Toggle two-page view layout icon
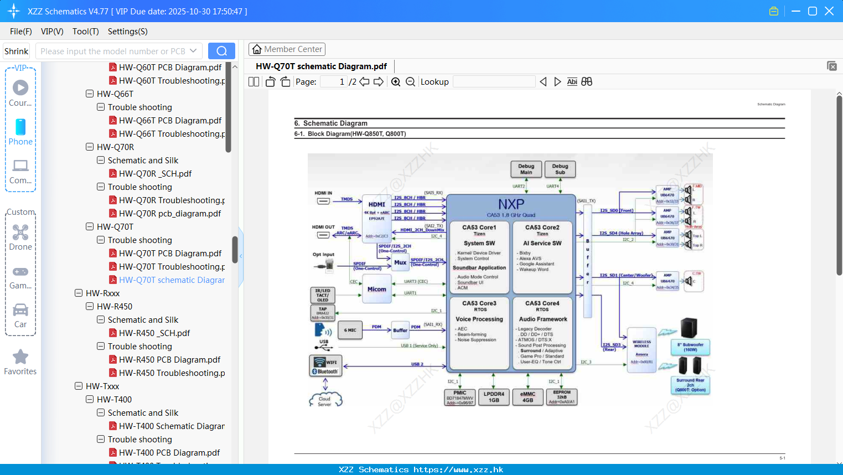843x475 pixels. click(254, 81)
